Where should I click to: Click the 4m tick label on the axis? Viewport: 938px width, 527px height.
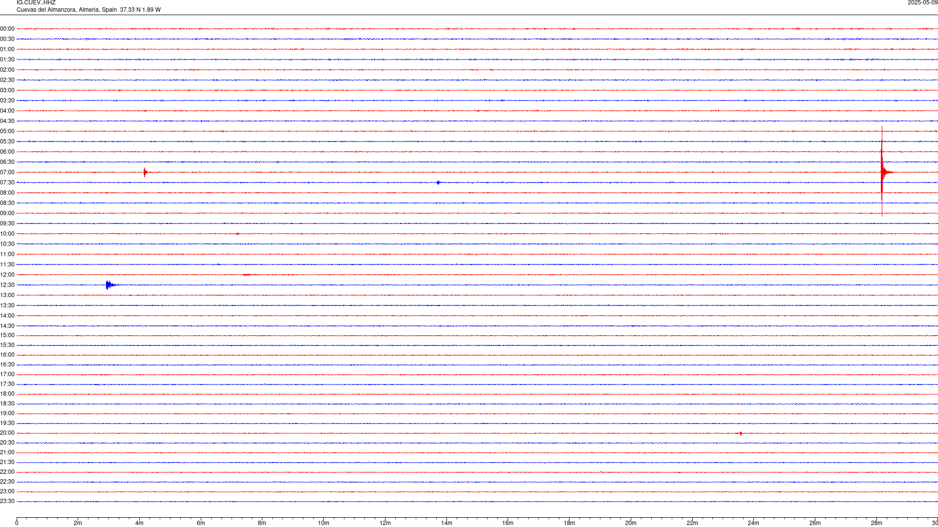point(139,523)
